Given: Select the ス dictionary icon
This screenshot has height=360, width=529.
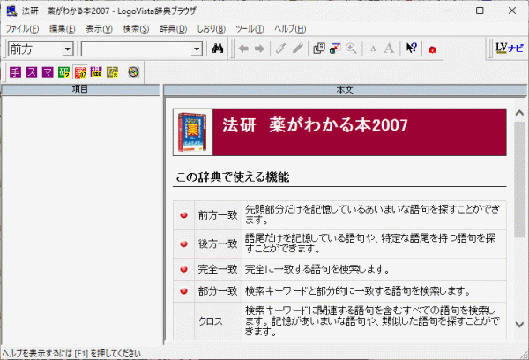Looking at the screenshot, I should [32, 72].
